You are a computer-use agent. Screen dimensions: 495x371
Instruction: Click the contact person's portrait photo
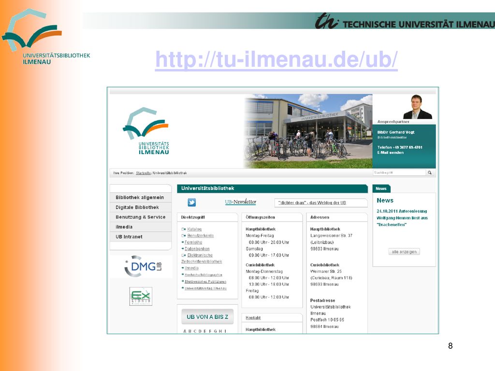417,107
